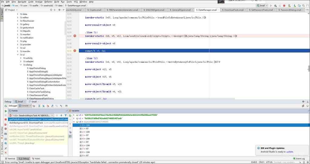Open Evaluate Expression calculator icon

click(x=66, y=106)
